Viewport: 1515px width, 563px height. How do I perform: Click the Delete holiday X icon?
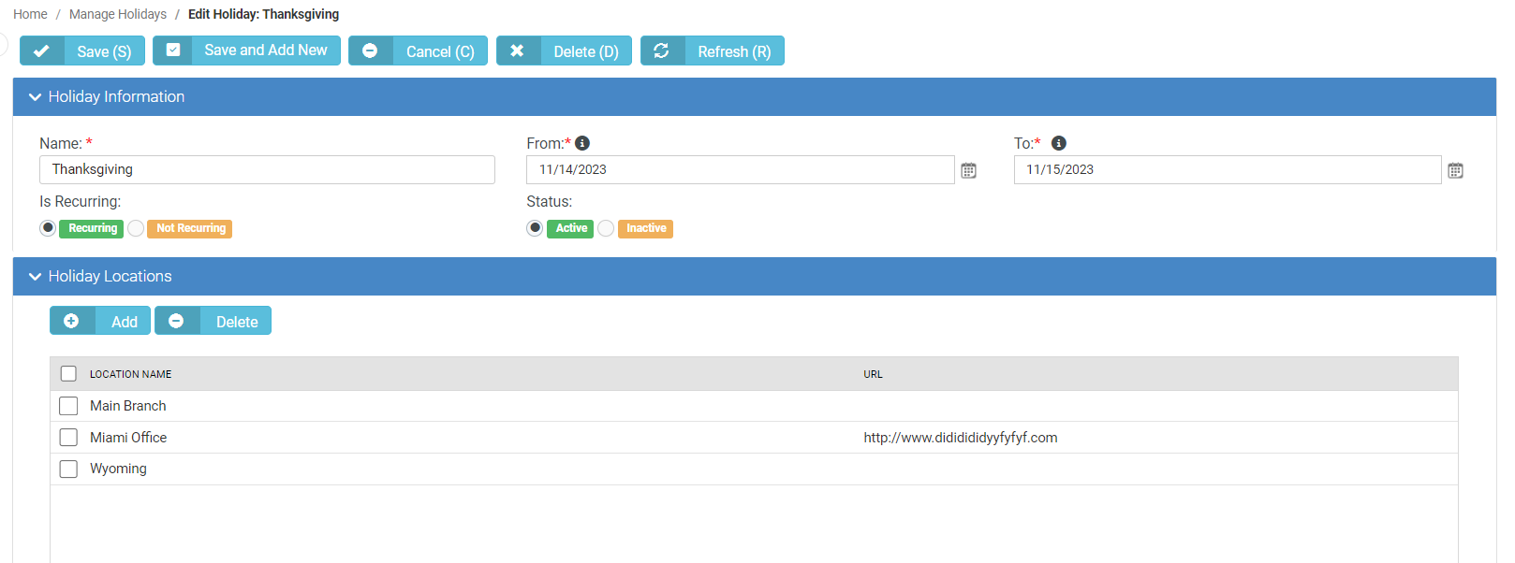tap(517, 51)
